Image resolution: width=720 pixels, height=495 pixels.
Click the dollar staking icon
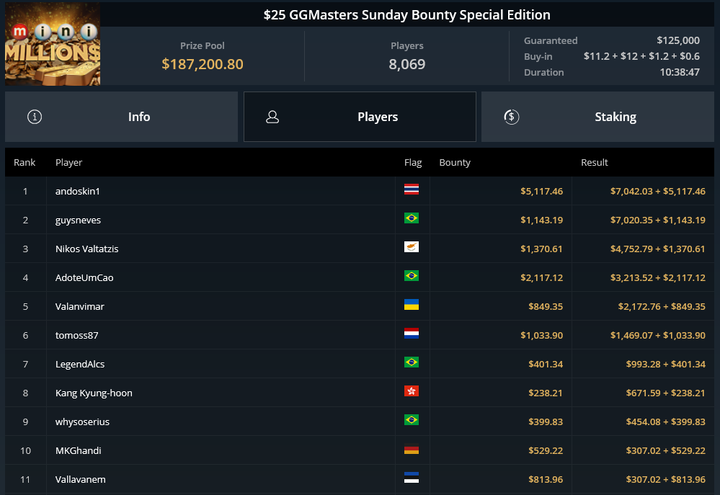tap(512, 117)
